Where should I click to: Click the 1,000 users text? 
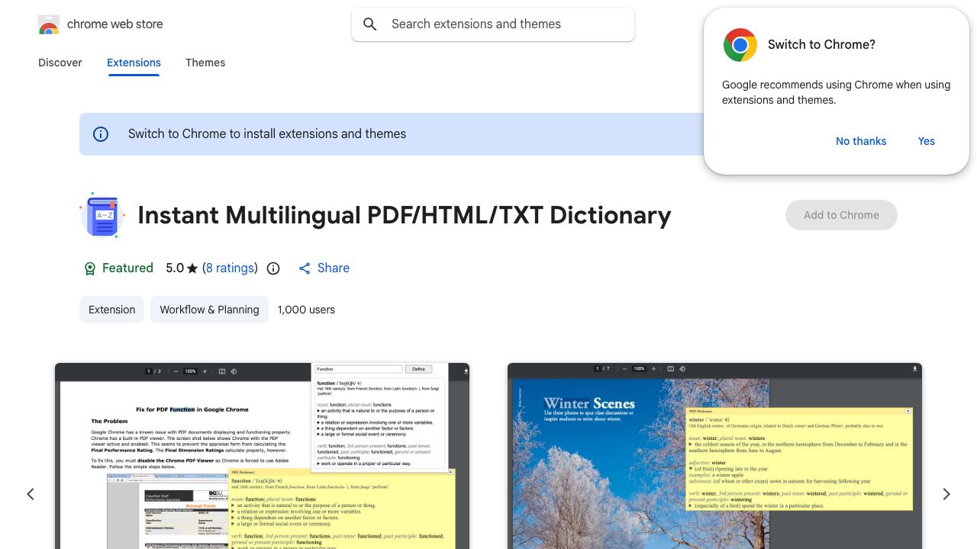[306, 310]
